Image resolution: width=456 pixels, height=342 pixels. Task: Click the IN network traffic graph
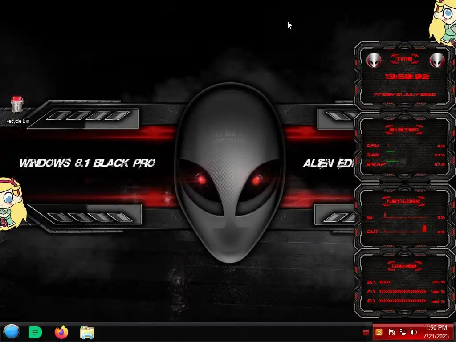pos(405,216)
